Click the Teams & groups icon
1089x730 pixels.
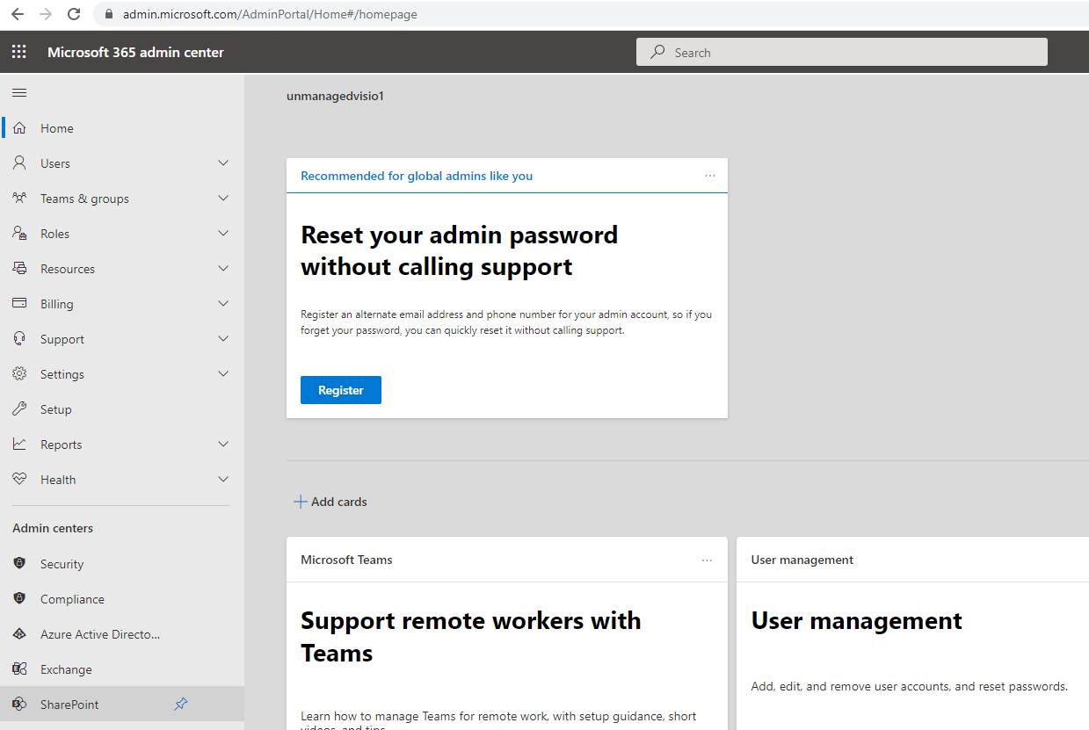(x=19, y=198)
